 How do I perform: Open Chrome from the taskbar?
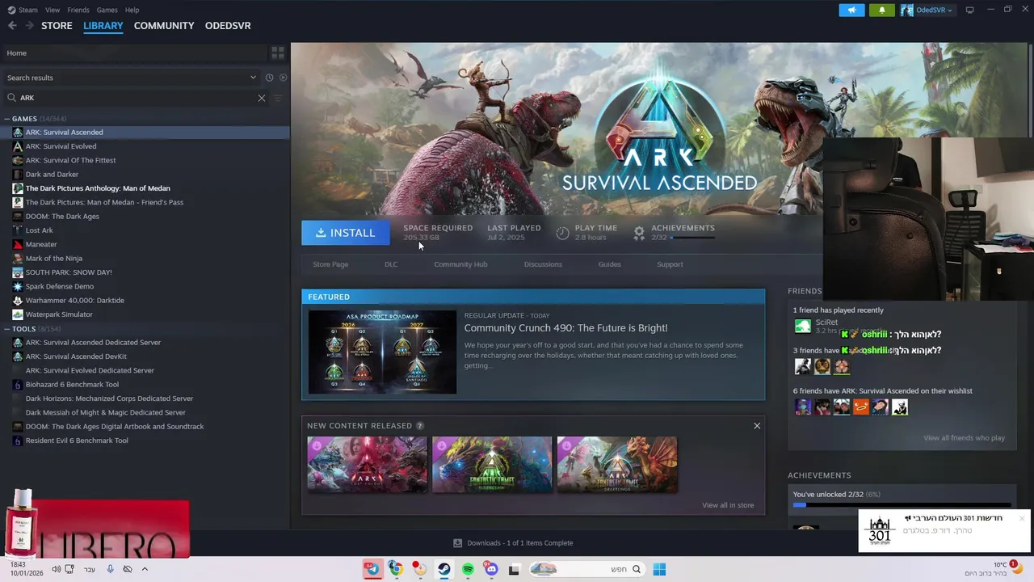tap(395, 569)
